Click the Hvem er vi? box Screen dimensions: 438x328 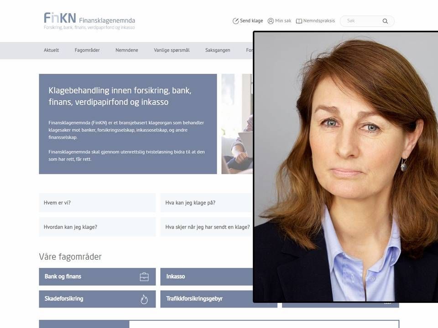[x=97, y=203]
